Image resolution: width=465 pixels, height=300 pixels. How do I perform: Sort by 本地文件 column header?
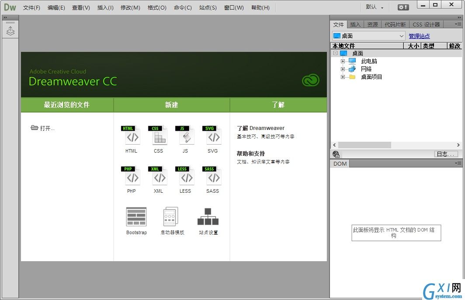click(x=367, y=46)
